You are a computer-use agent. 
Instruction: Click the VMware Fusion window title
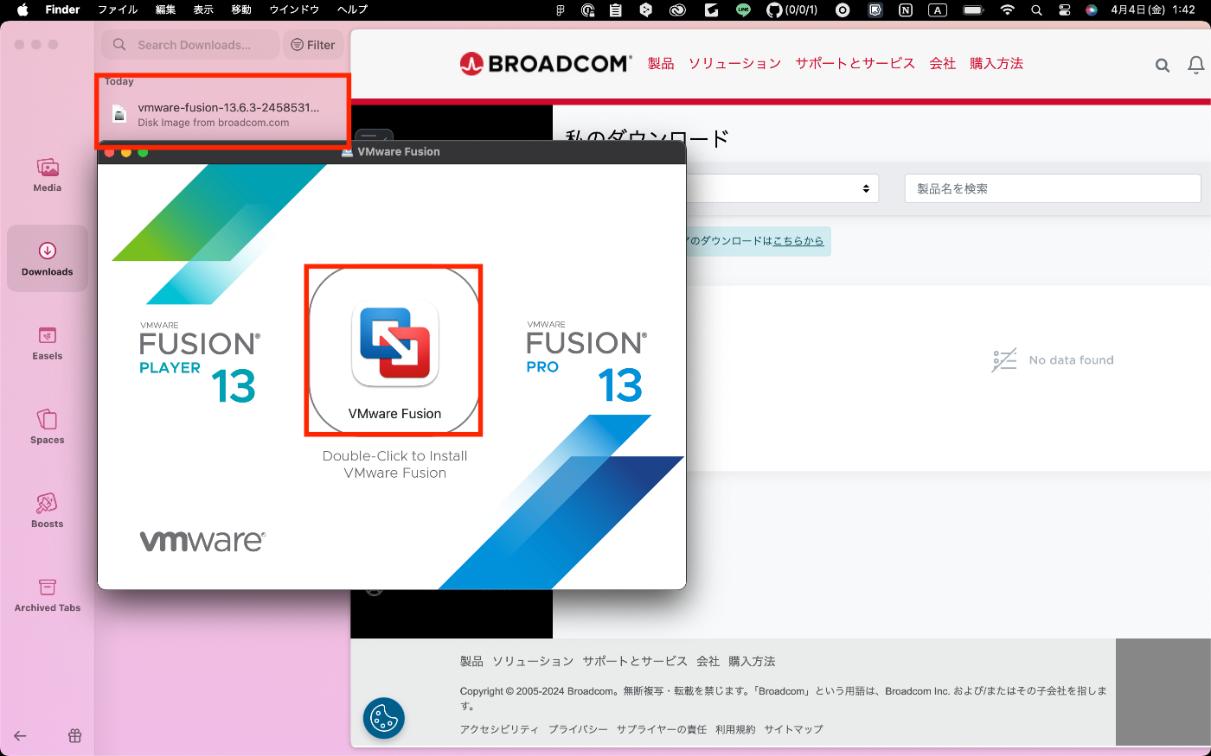tap(399, 151)
